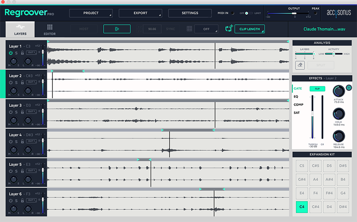Toggle power for Layer 6
357x222 pixels.
point(11,201)
